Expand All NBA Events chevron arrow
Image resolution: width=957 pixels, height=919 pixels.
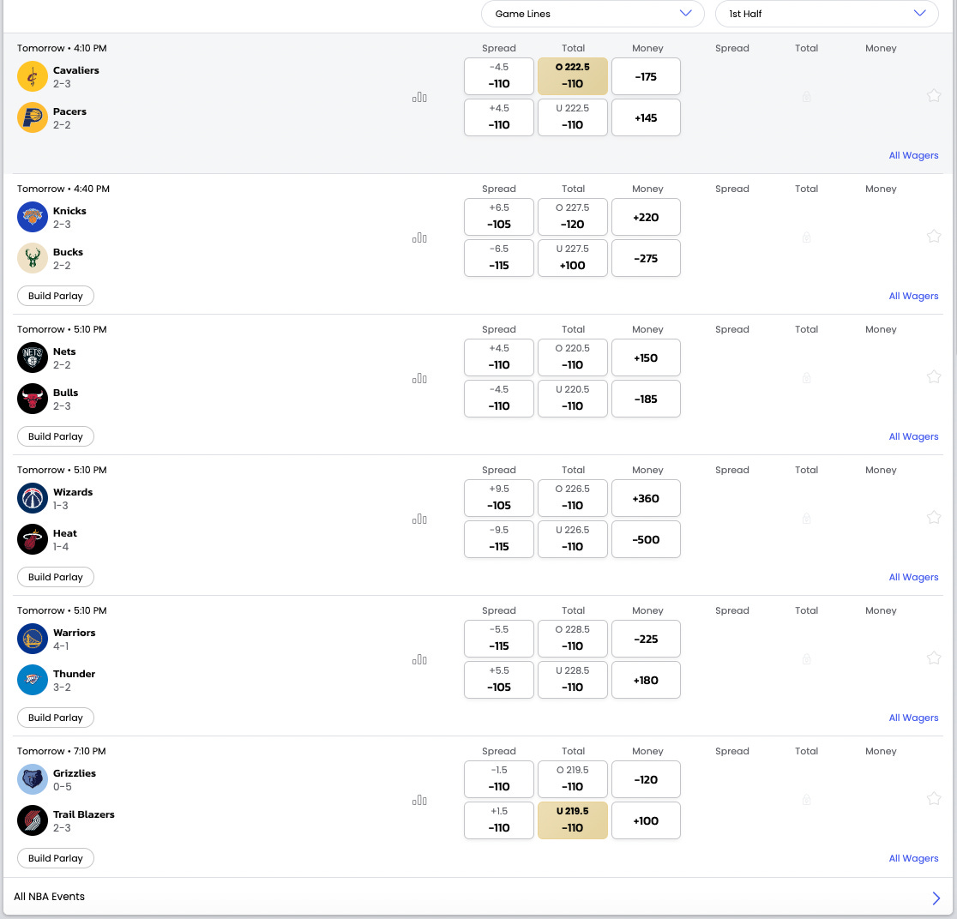[936, 898]
